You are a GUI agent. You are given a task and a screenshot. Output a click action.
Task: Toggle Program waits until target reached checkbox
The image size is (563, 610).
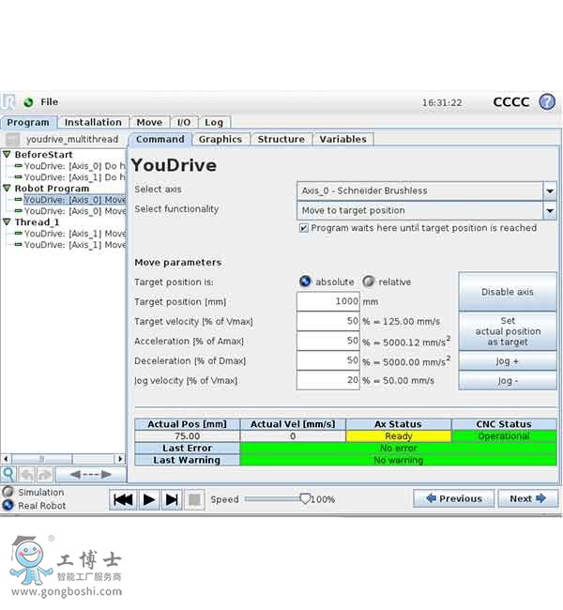(x=303, y=228)
